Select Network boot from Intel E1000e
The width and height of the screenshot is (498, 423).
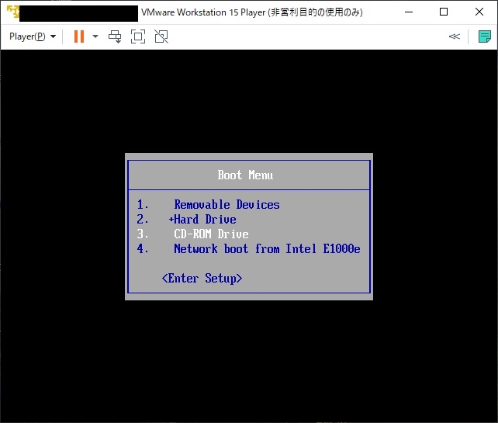[267, 249]
